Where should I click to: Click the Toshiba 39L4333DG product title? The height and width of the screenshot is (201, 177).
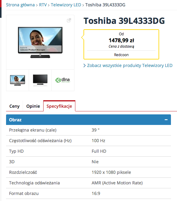pyautogui.click(x=124, y=21)
